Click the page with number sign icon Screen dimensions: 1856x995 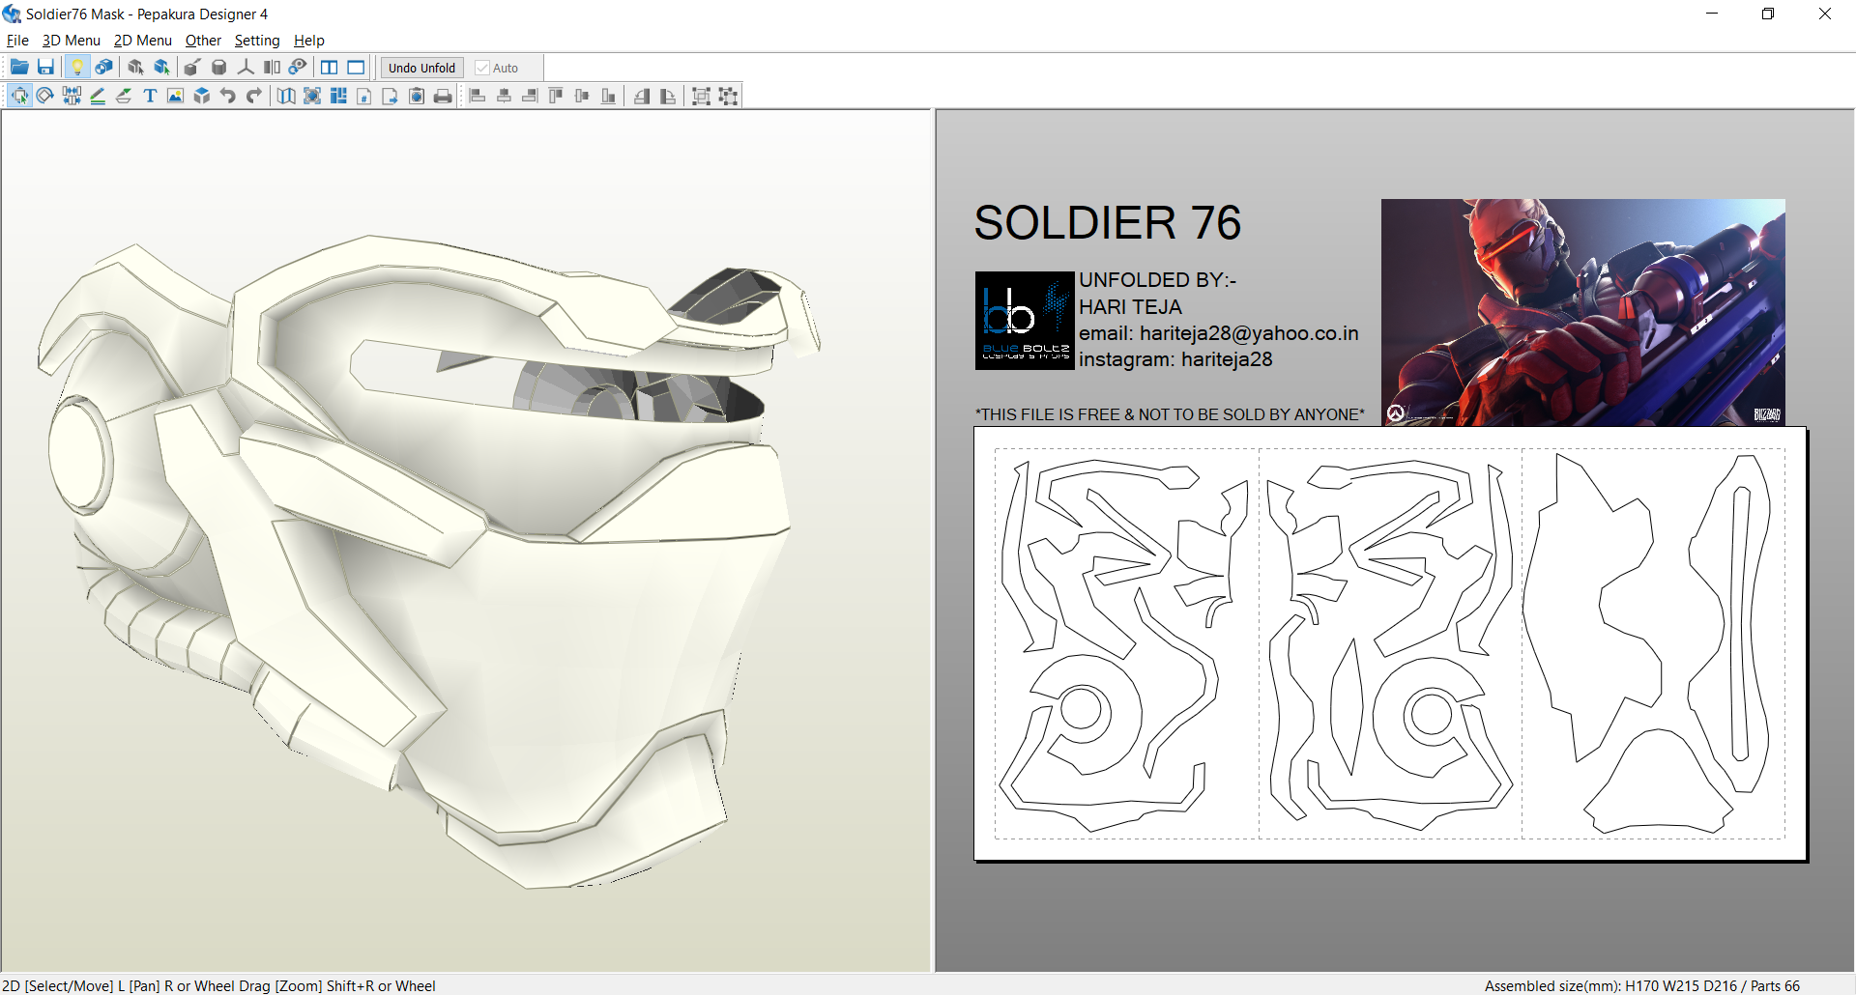364,96
